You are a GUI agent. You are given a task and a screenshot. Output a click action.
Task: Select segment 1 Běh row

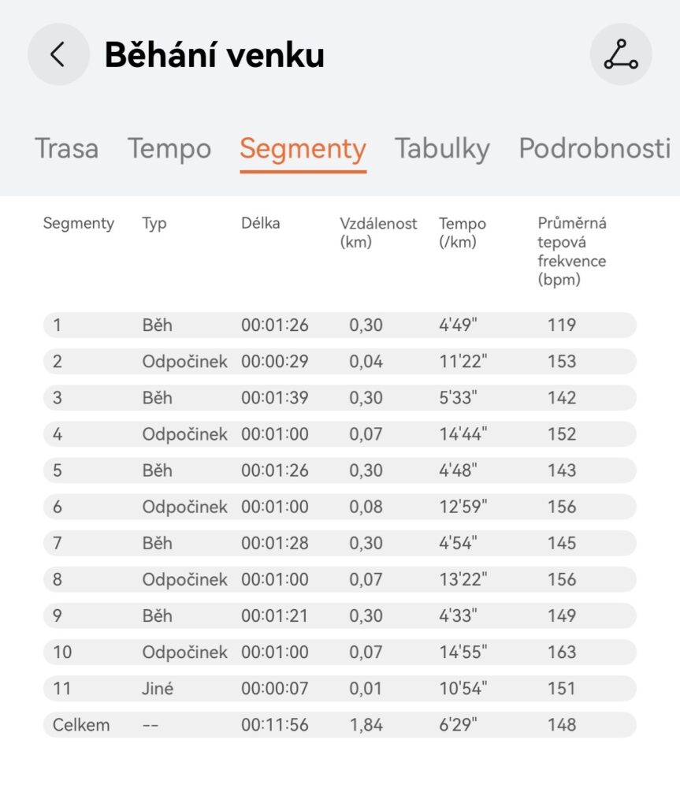tap(339, 325)
